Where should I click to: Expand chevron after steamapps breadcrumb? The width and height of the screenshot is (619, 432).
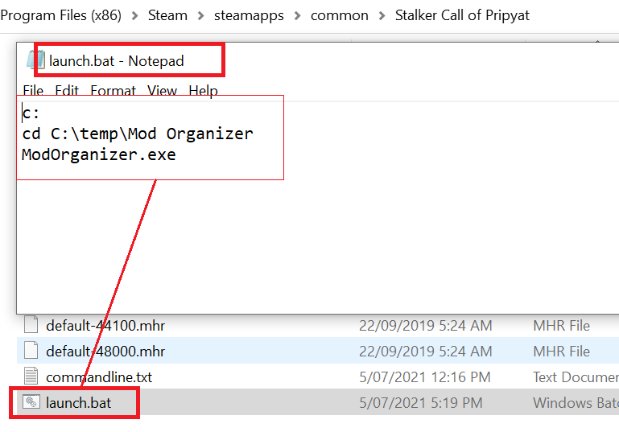pyautogui.click(x=297, y=16)
